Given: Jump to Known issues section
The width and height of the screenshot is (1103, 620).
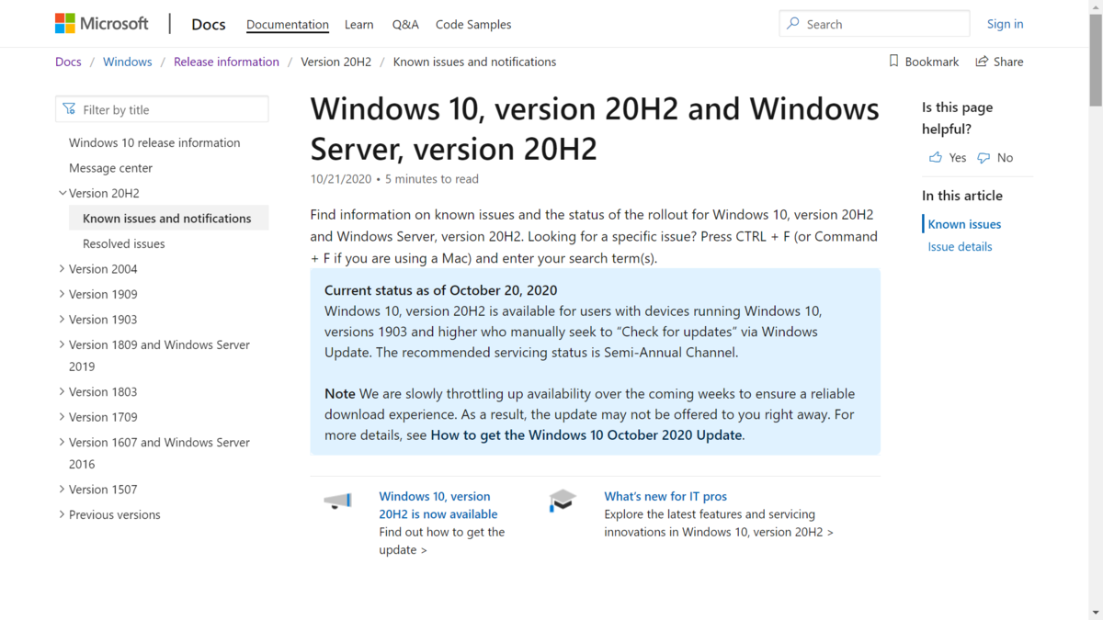Looking at the screenshot, I should 964,224.
